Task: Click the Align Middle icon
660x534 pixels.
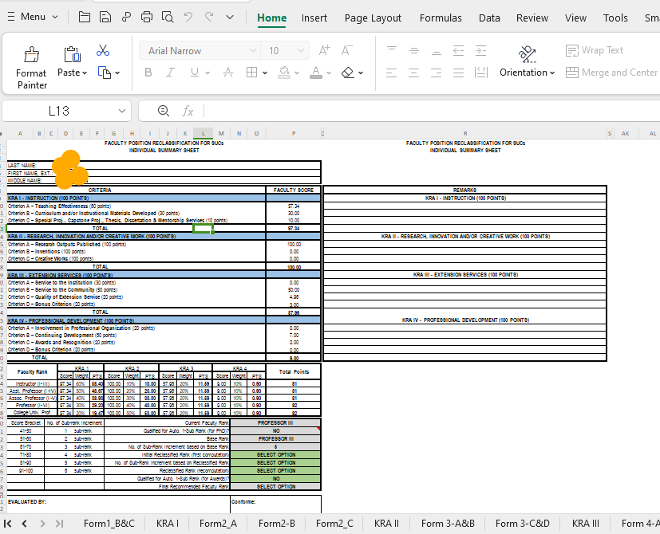Action: tap(414, 50)
